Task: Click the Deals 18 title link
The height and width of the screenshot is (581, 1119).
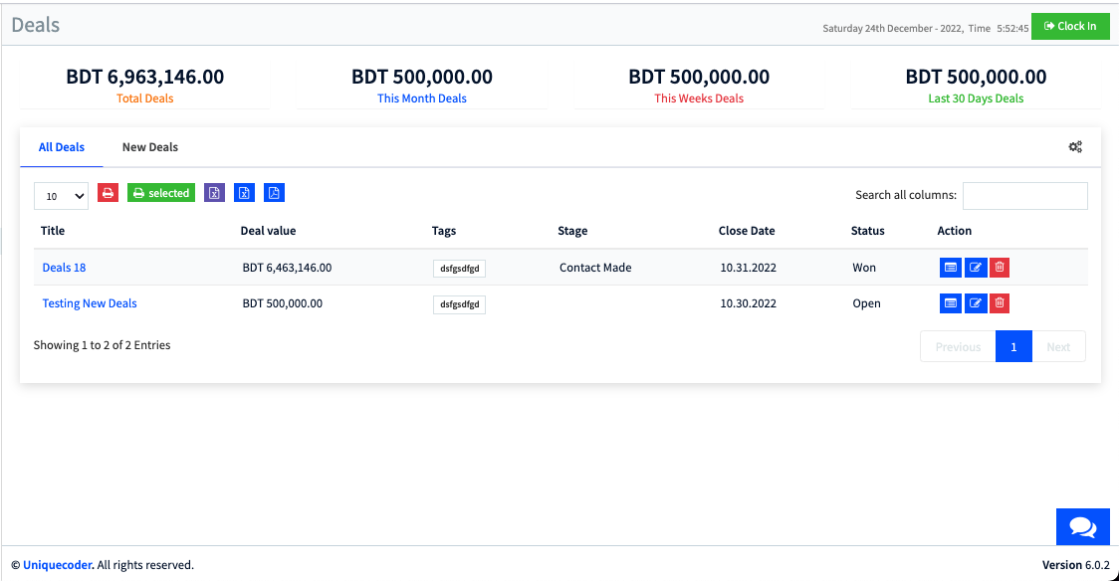Action: pyautogui.click(x=64, y=268)
